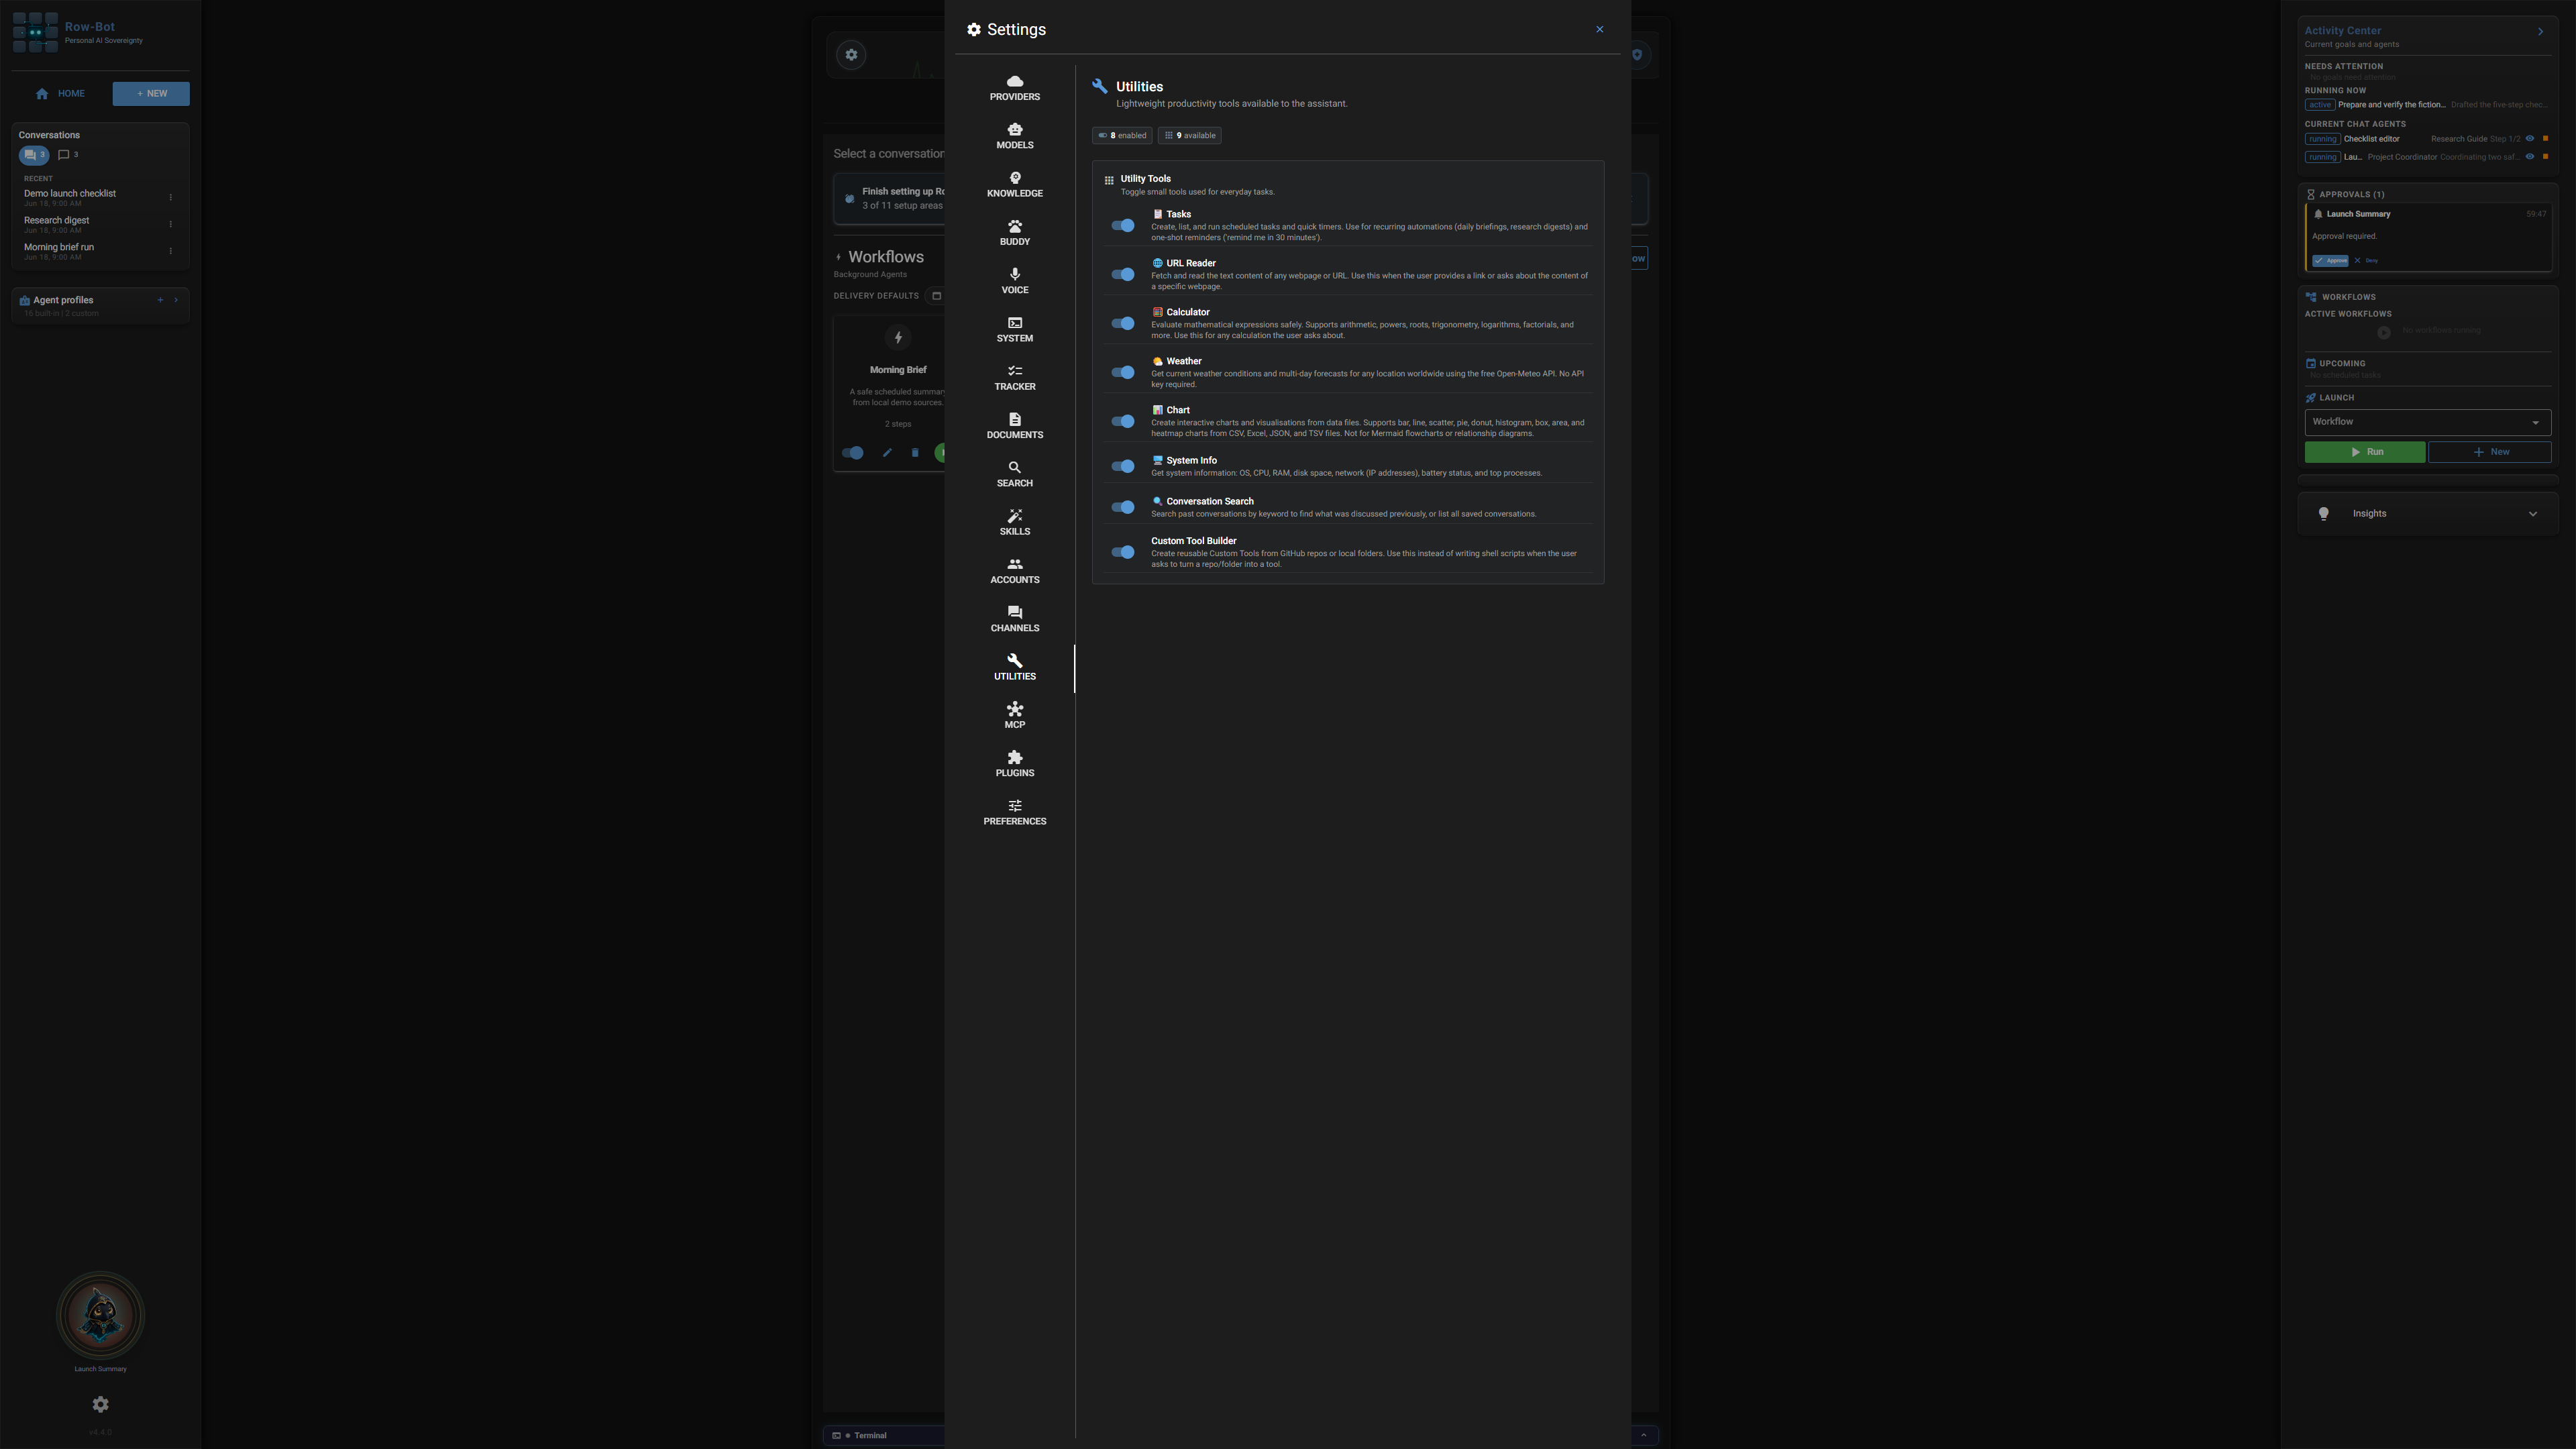The height and width of the screenshot is (1449, 2576).
Task: Click the 8 enabled badge
Action: (1122, 136)
